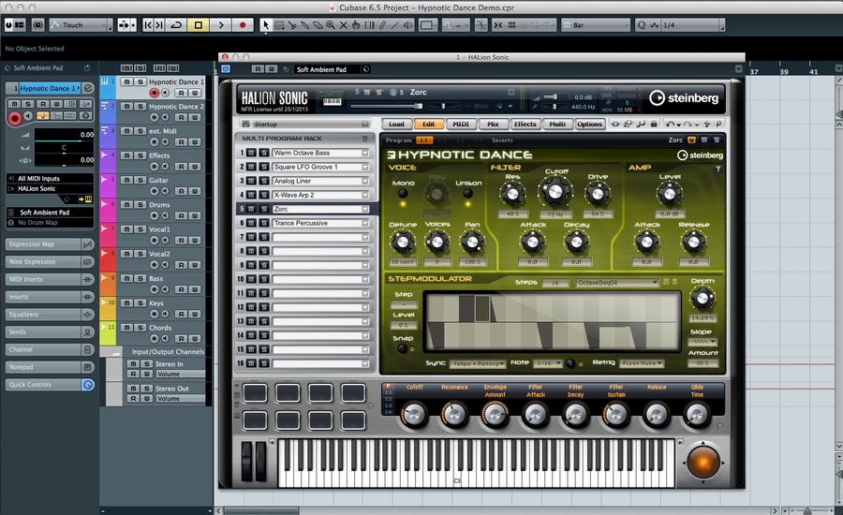Start playback with the Play button
Screen dimensions: 843x515
point(220,24)
